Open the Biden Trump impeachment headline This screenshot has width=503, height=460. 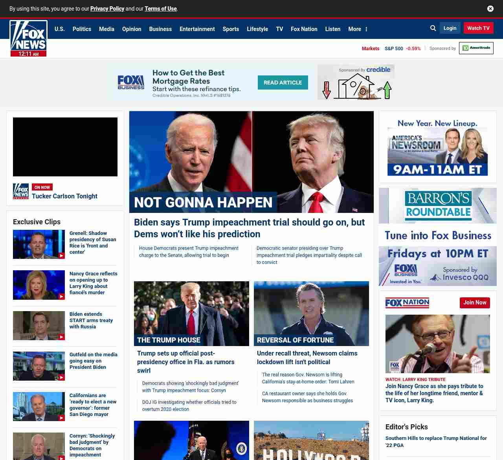[249, 228]
